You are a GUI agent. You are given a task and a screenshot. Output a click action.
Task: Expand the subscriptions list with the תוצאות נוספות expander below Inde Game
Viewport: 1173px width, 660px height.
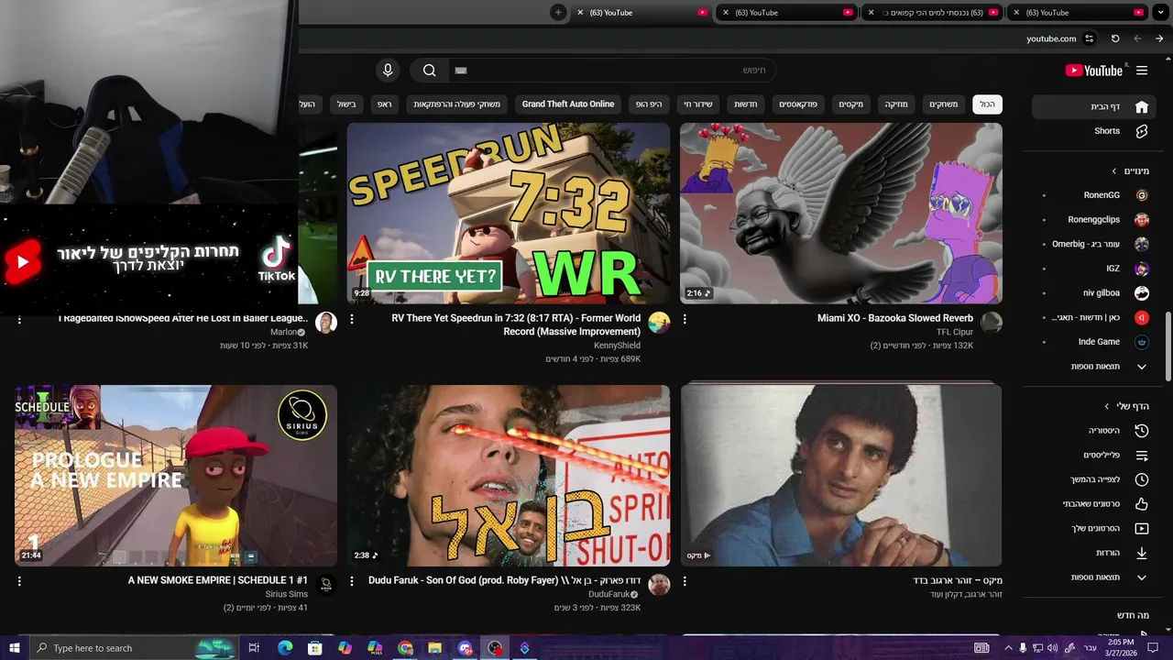[x=1095, y=367]
